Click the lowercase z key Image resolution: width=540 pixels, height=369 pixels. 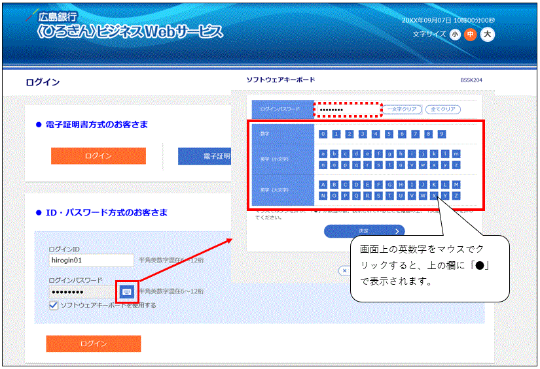pyautogui.click(x=456, y=165)
